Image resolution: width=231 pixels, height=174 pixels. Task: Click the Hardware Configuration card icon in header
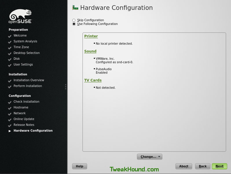tap(75, 8)
